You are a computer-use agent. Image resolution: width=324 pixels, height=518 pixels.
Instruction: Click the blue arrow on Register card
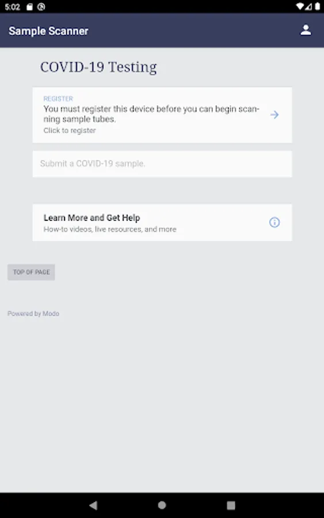tap(275, 115)
